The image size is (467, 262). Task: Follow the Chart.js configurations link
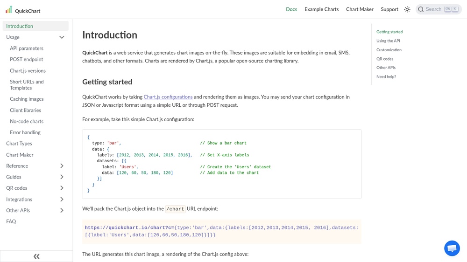(168, 97)
